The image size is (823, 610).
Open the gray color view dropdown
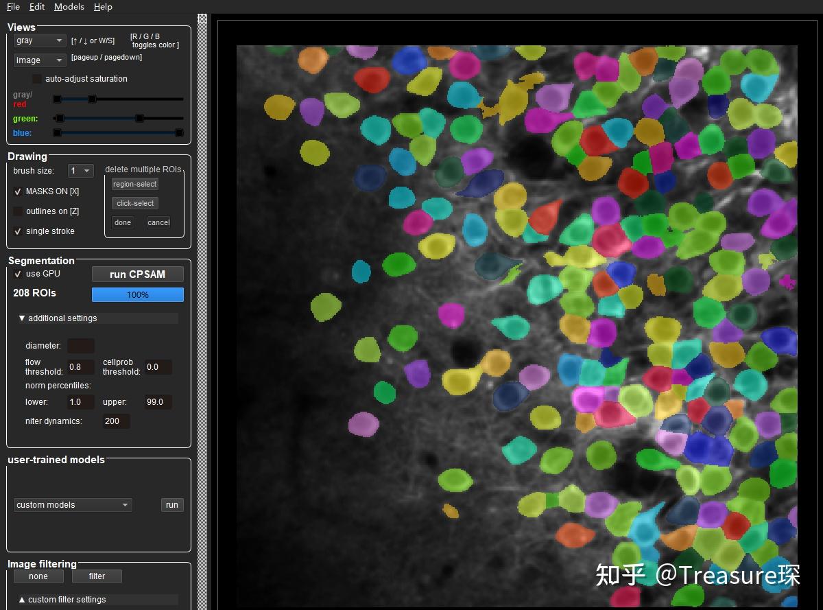click(x=40, y=40)
